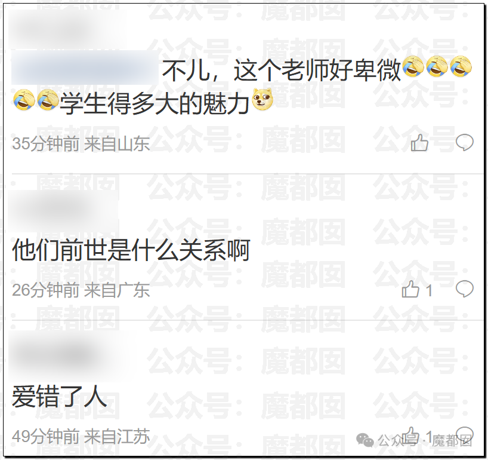The height and width of the screenshot is (460, 488).
Task: Click the WeChat logo in the watermark
Action: (365, 440)
